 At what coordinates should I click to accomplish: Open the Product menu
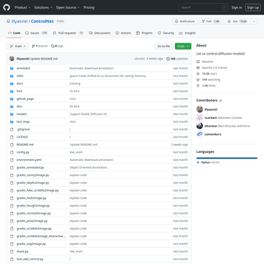(x=22, y=8)
